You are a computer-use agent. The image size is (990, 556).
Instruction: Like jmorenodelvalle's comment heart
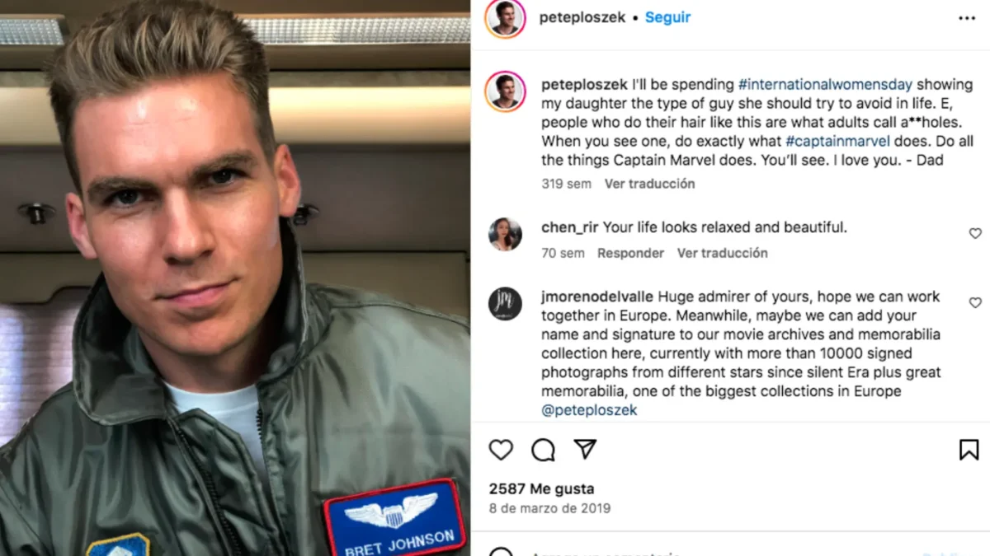click(x=975, y=303)
